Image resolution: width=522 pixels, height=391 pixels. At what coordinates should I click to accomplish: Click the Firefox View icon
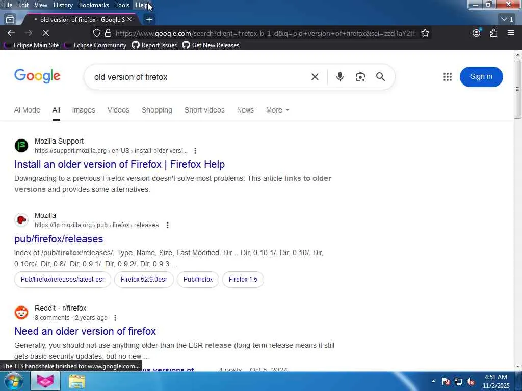[x=10, y=20]
